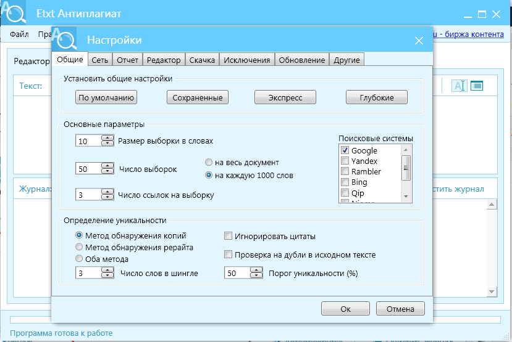Confirm settings with the Ок button
The width and height of the screenshot is (512, 342).
pos(345,309)
